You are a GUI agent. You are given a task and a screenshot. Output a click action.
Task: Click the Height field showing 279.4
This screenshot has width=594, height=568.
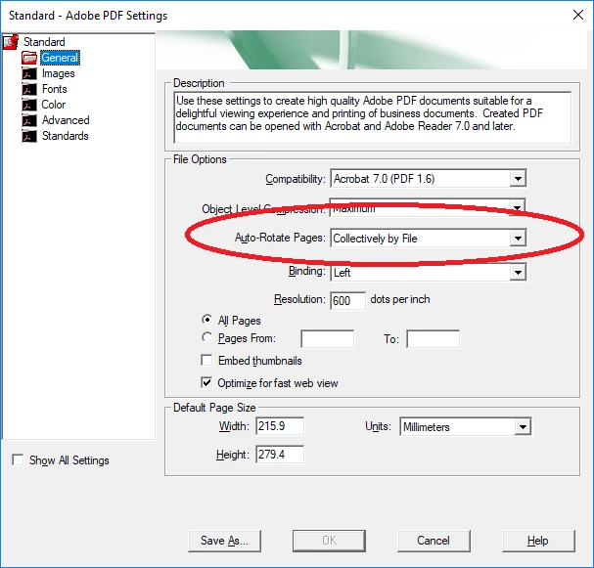[280, 454]
